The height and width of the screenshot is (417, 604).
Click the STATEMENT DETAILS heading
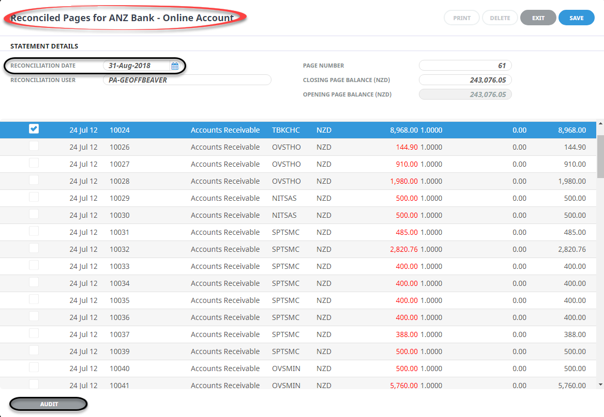coord(44,46)
